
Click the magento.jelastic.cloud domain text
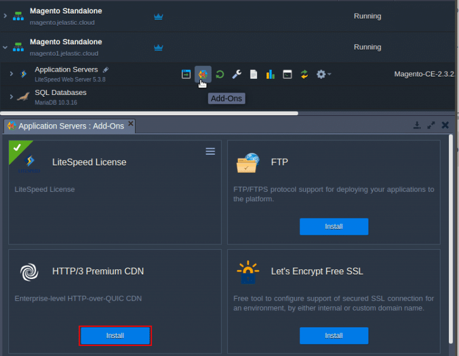(x=62, y=23)
